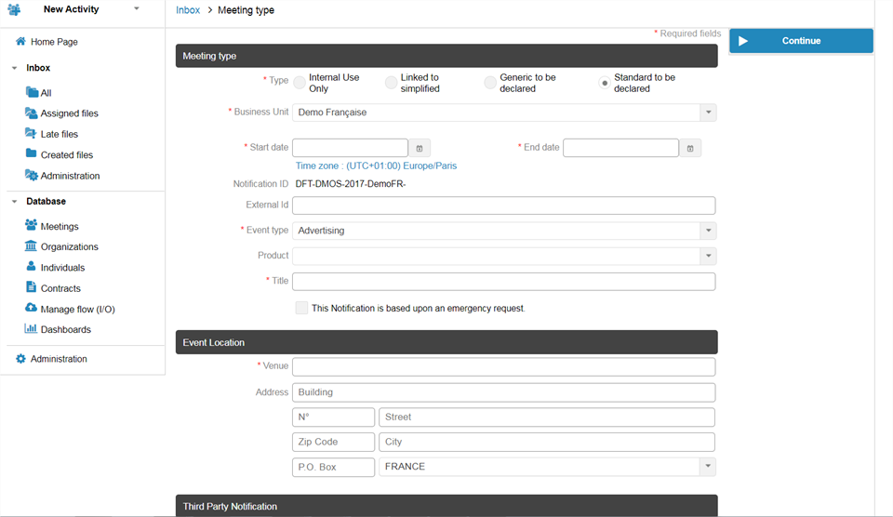
Task: Click the Street input field
Action: [547, 417]
